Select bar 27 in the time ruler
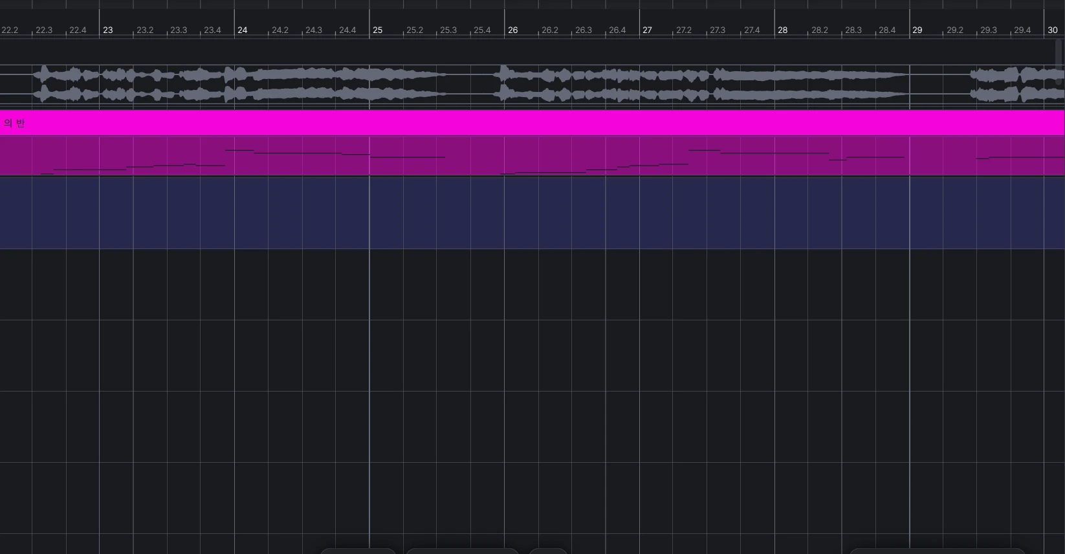1065x554 pixels. point(647,30)
